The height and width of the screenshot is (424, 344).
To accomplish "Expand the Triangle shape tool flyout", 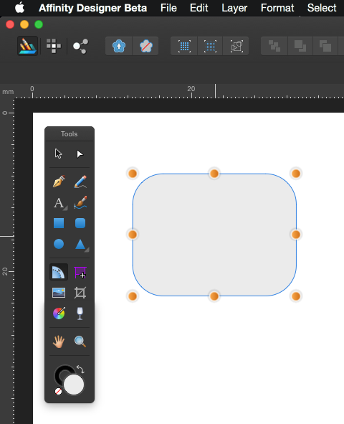I will click(87, 250).
